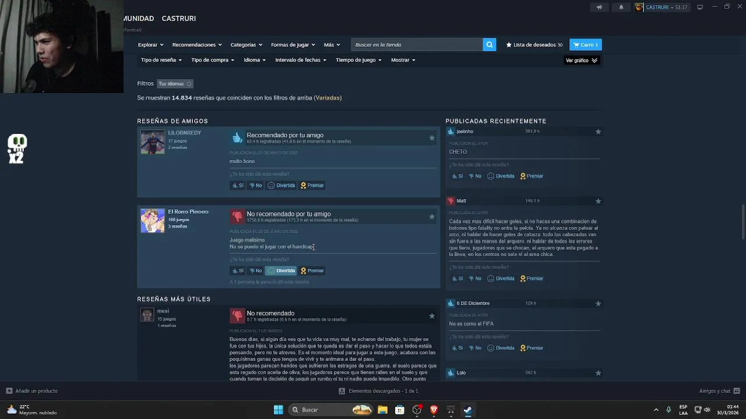Expand Tipo de reseña filter
This screenshot has width=746, height=419.
pos(161,60)
